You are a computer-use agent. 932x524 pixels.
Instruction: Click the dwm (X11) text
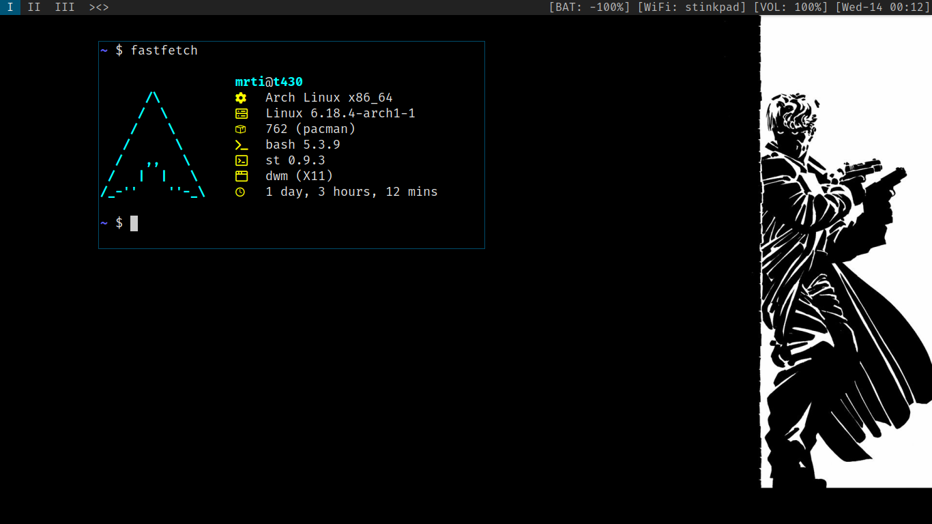tap(300, 176)
